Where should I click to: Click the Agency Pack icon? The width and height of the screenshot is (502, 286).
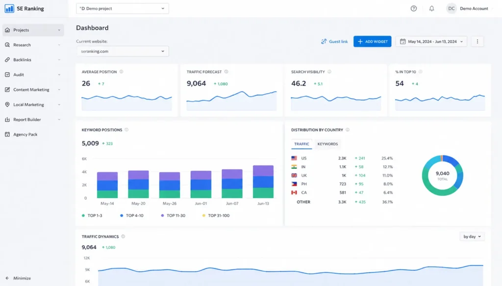[x=7, y=134]
